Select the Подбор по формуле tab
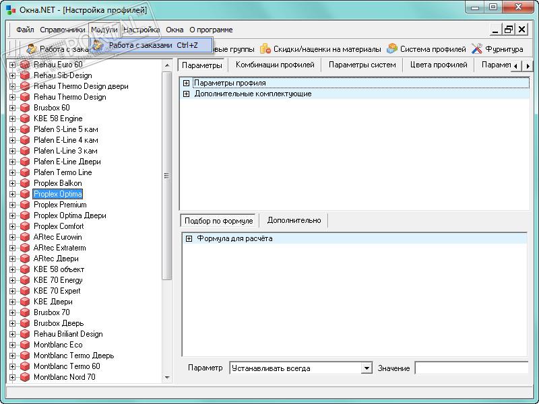Image resolution: width=539 pixels, height=404 pixels. [218, 221]
